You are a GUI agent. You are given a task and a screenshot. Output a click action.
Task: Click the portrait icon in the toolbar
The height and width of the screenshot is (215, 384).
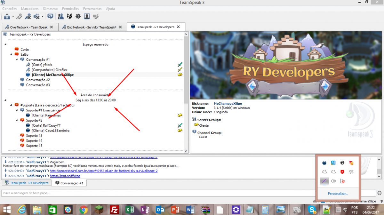point(87,16)
